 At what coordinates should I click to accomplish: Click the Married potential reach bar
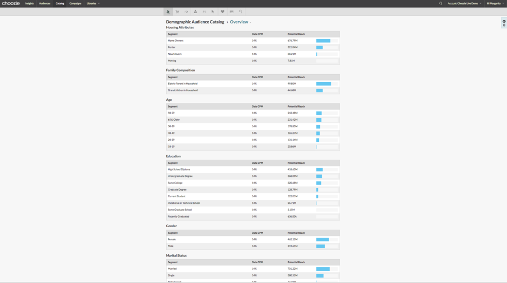pyautogui.click(x=327, y=269)
